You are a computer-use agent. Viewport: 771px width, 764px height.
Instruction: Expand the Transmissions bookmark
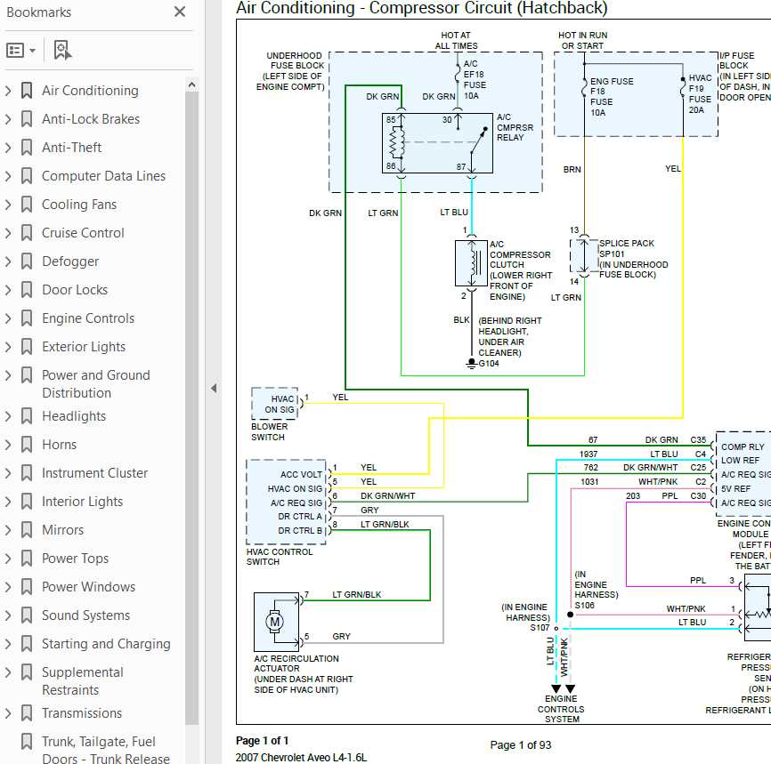(x=8, y=714)
